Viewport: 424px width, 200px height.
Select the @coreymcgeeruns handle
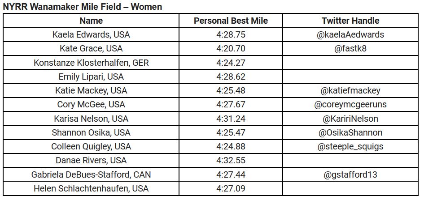pyautogui.click(x=350, y=105)
